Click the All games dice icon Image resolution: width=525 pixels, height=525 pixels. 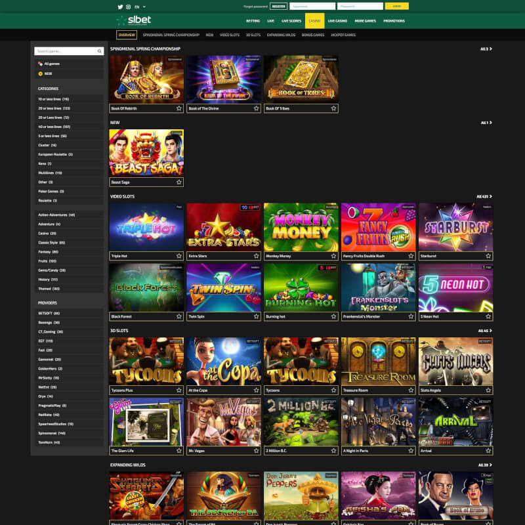(x=40, y=64)
